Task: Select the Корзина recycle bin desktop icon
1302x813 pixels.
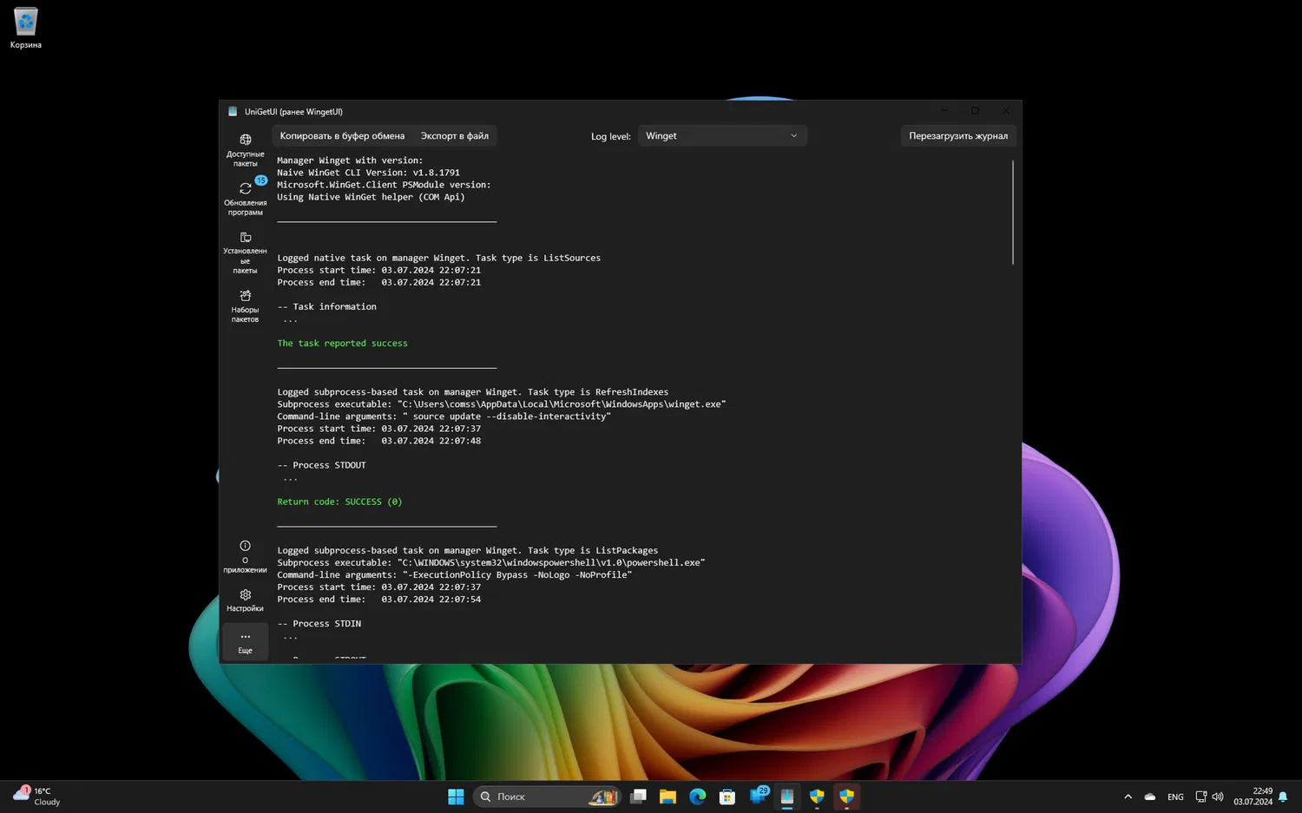Action: coord(26,28)
